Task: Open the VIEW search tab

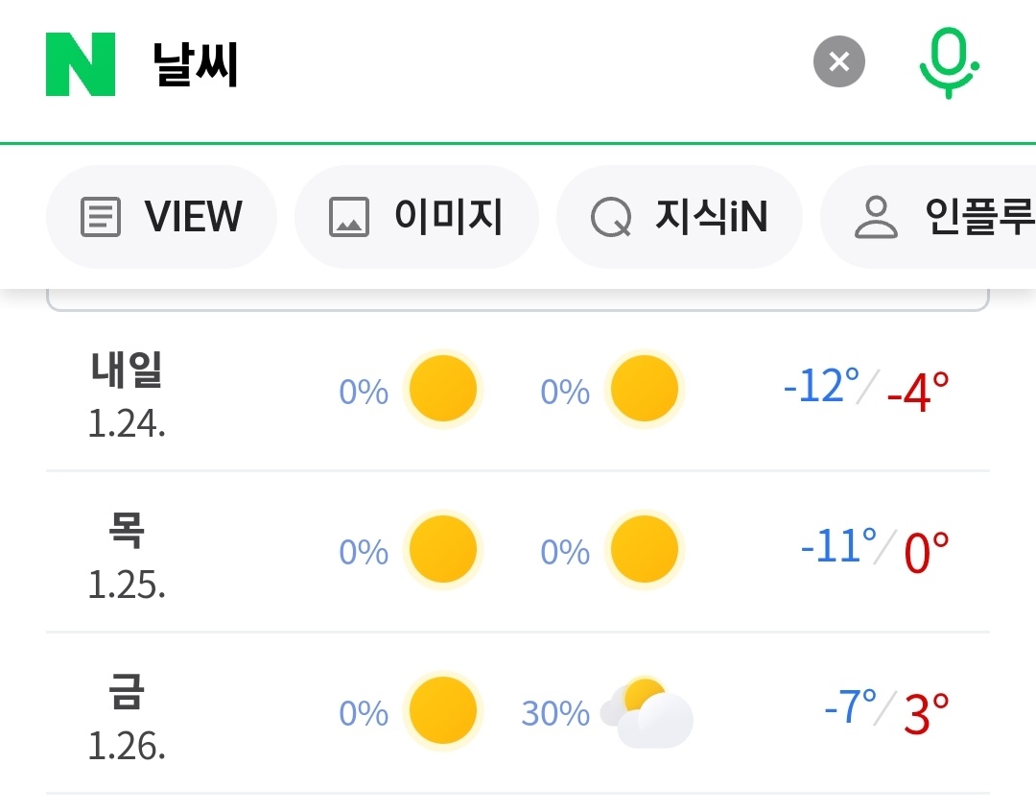Action: tap(161, 217)
